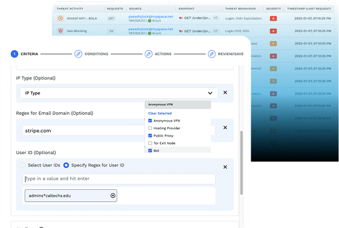
Task: Expand the IP Type dropdown
Action: pyautogui.click(x=118, y=93)
